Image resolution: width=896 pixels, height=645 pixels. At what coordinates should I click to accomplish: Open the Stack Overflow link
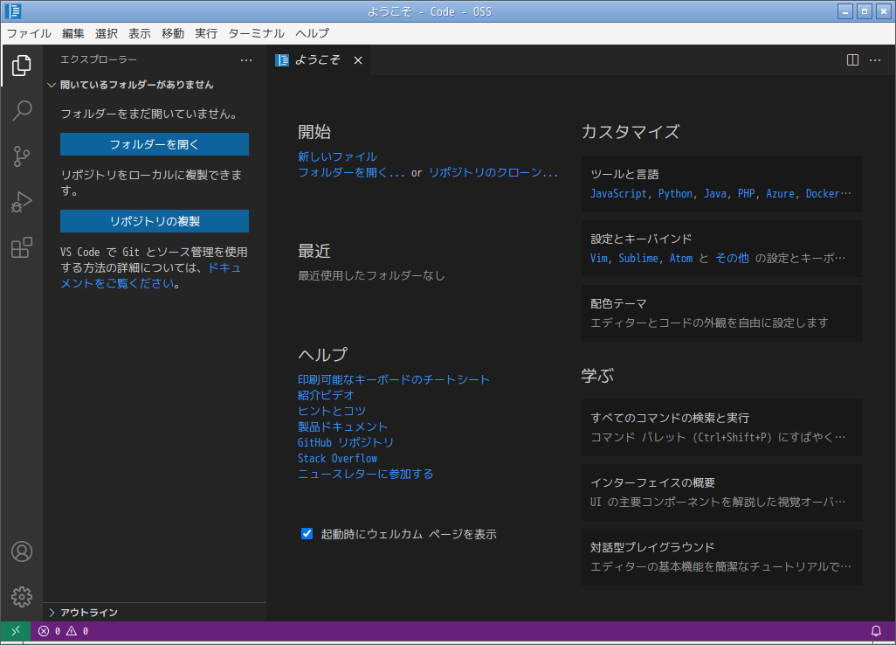coord(337,458)
